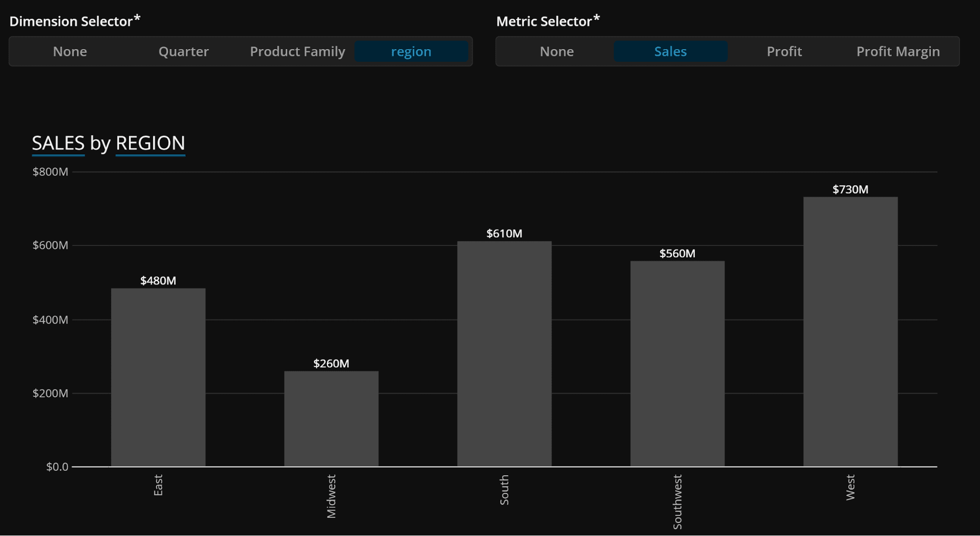
Task: Click the South sales bar
Action: coord(504,354)
